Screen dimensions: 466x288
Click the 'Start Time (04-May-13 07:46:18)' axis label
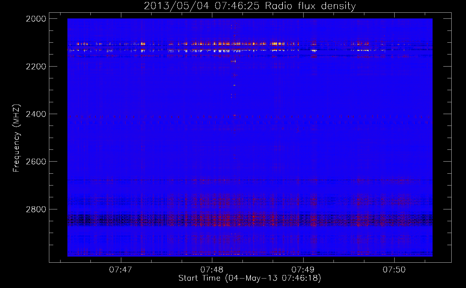250,278
